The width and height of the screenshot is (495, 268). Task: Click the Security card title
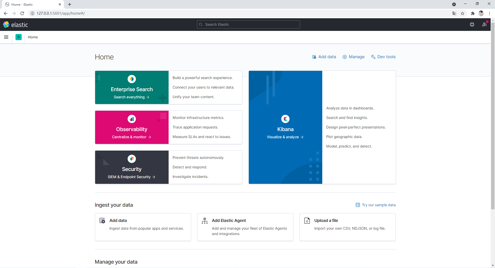[x=132, y=169]
